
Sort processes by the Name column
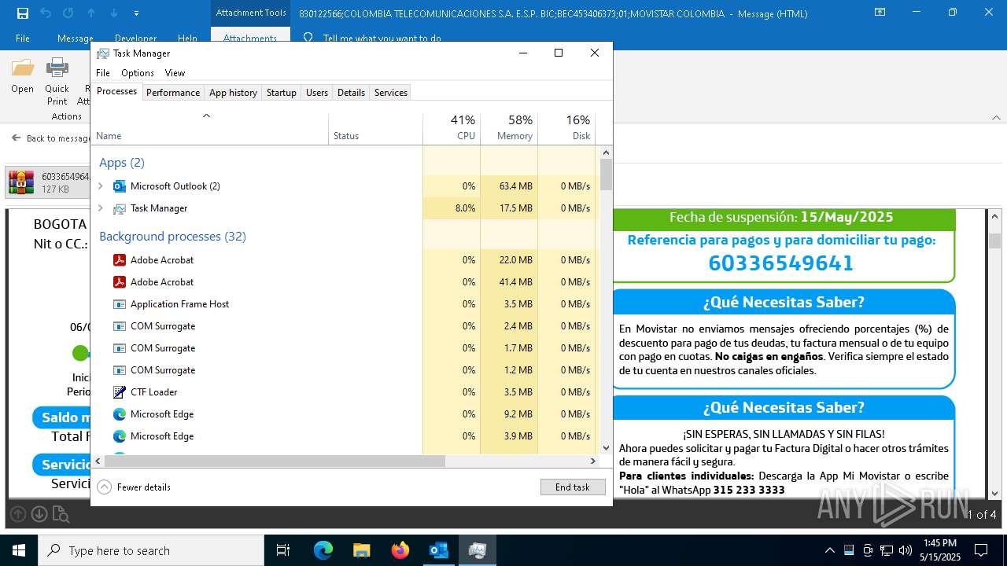pyautogui.click(x=210, y=129)
